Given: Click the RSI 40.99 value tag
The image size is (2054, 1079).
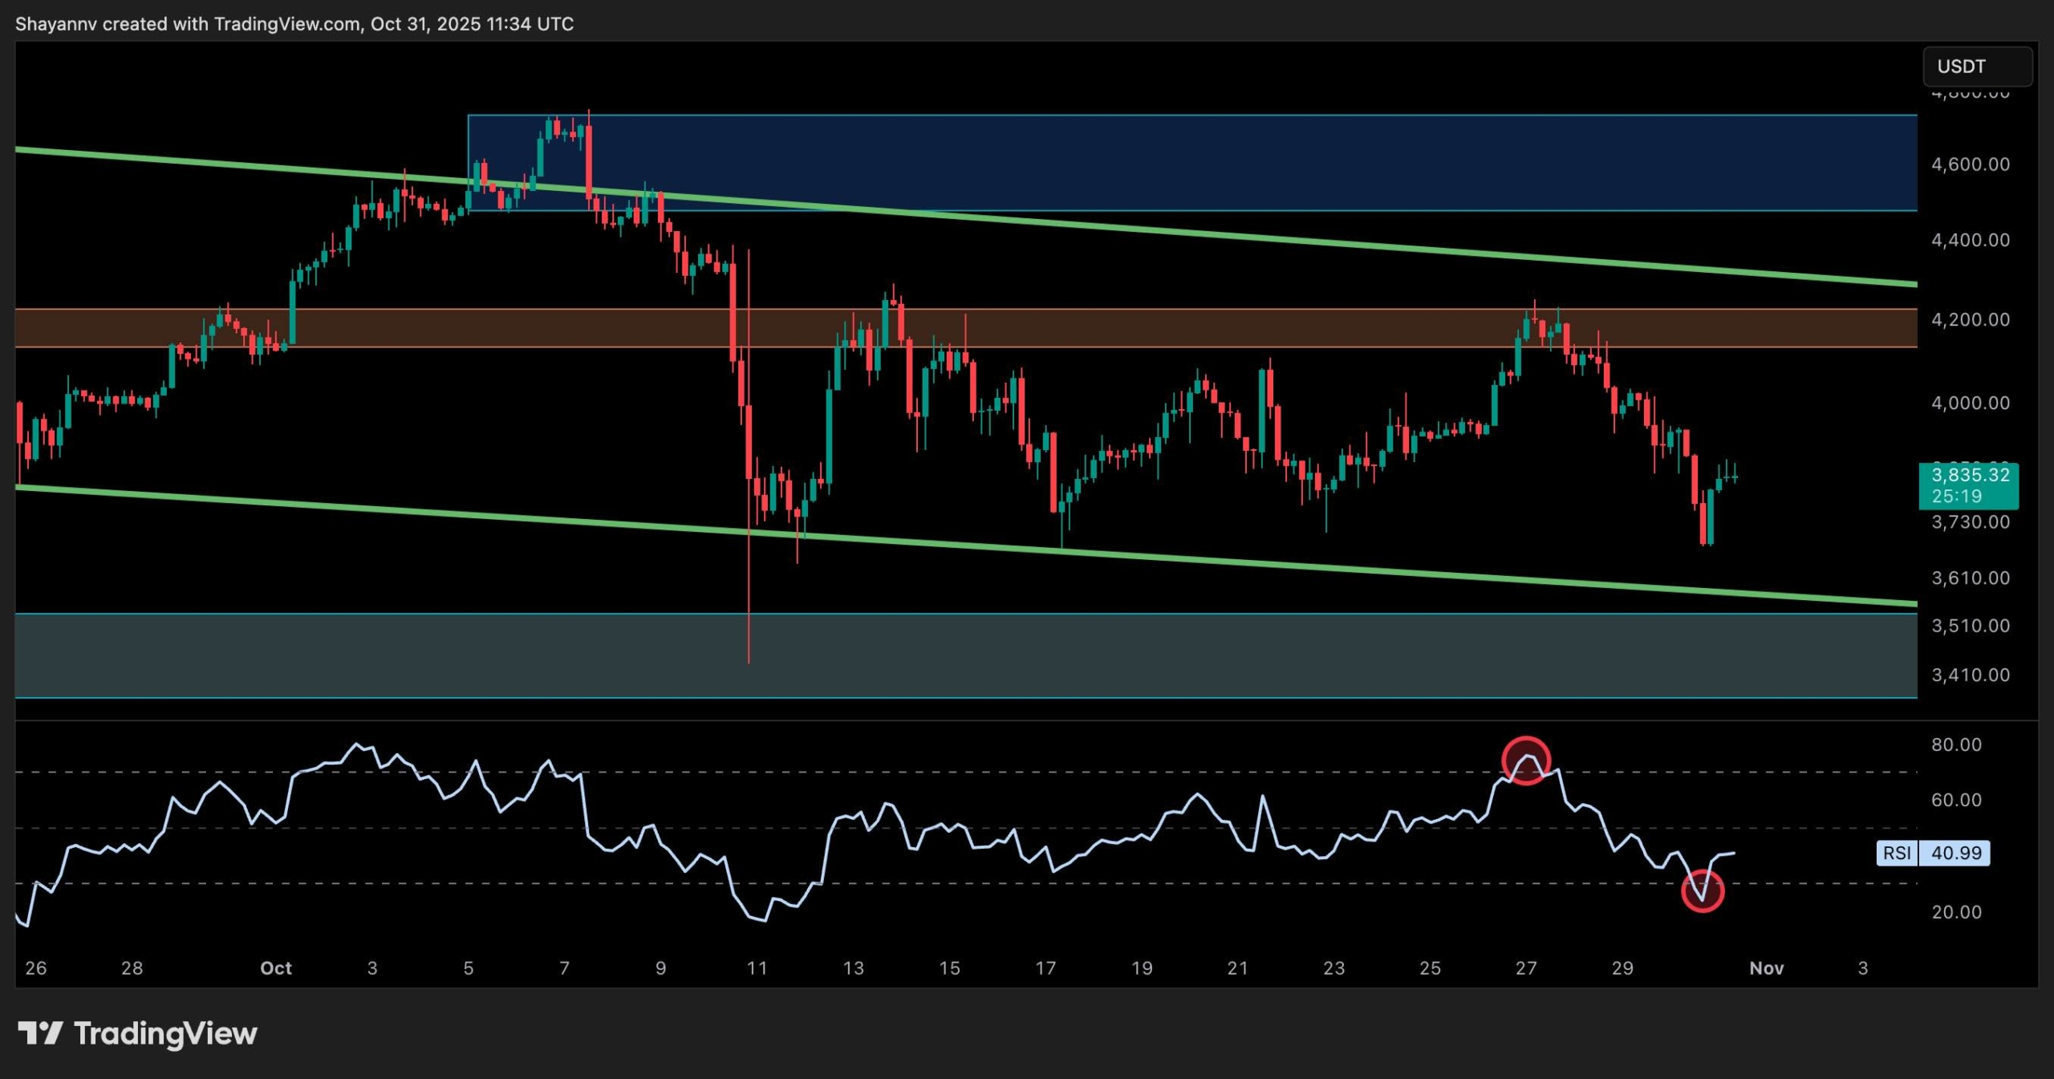Looking at the screenshot, I should click(1955, 853).
